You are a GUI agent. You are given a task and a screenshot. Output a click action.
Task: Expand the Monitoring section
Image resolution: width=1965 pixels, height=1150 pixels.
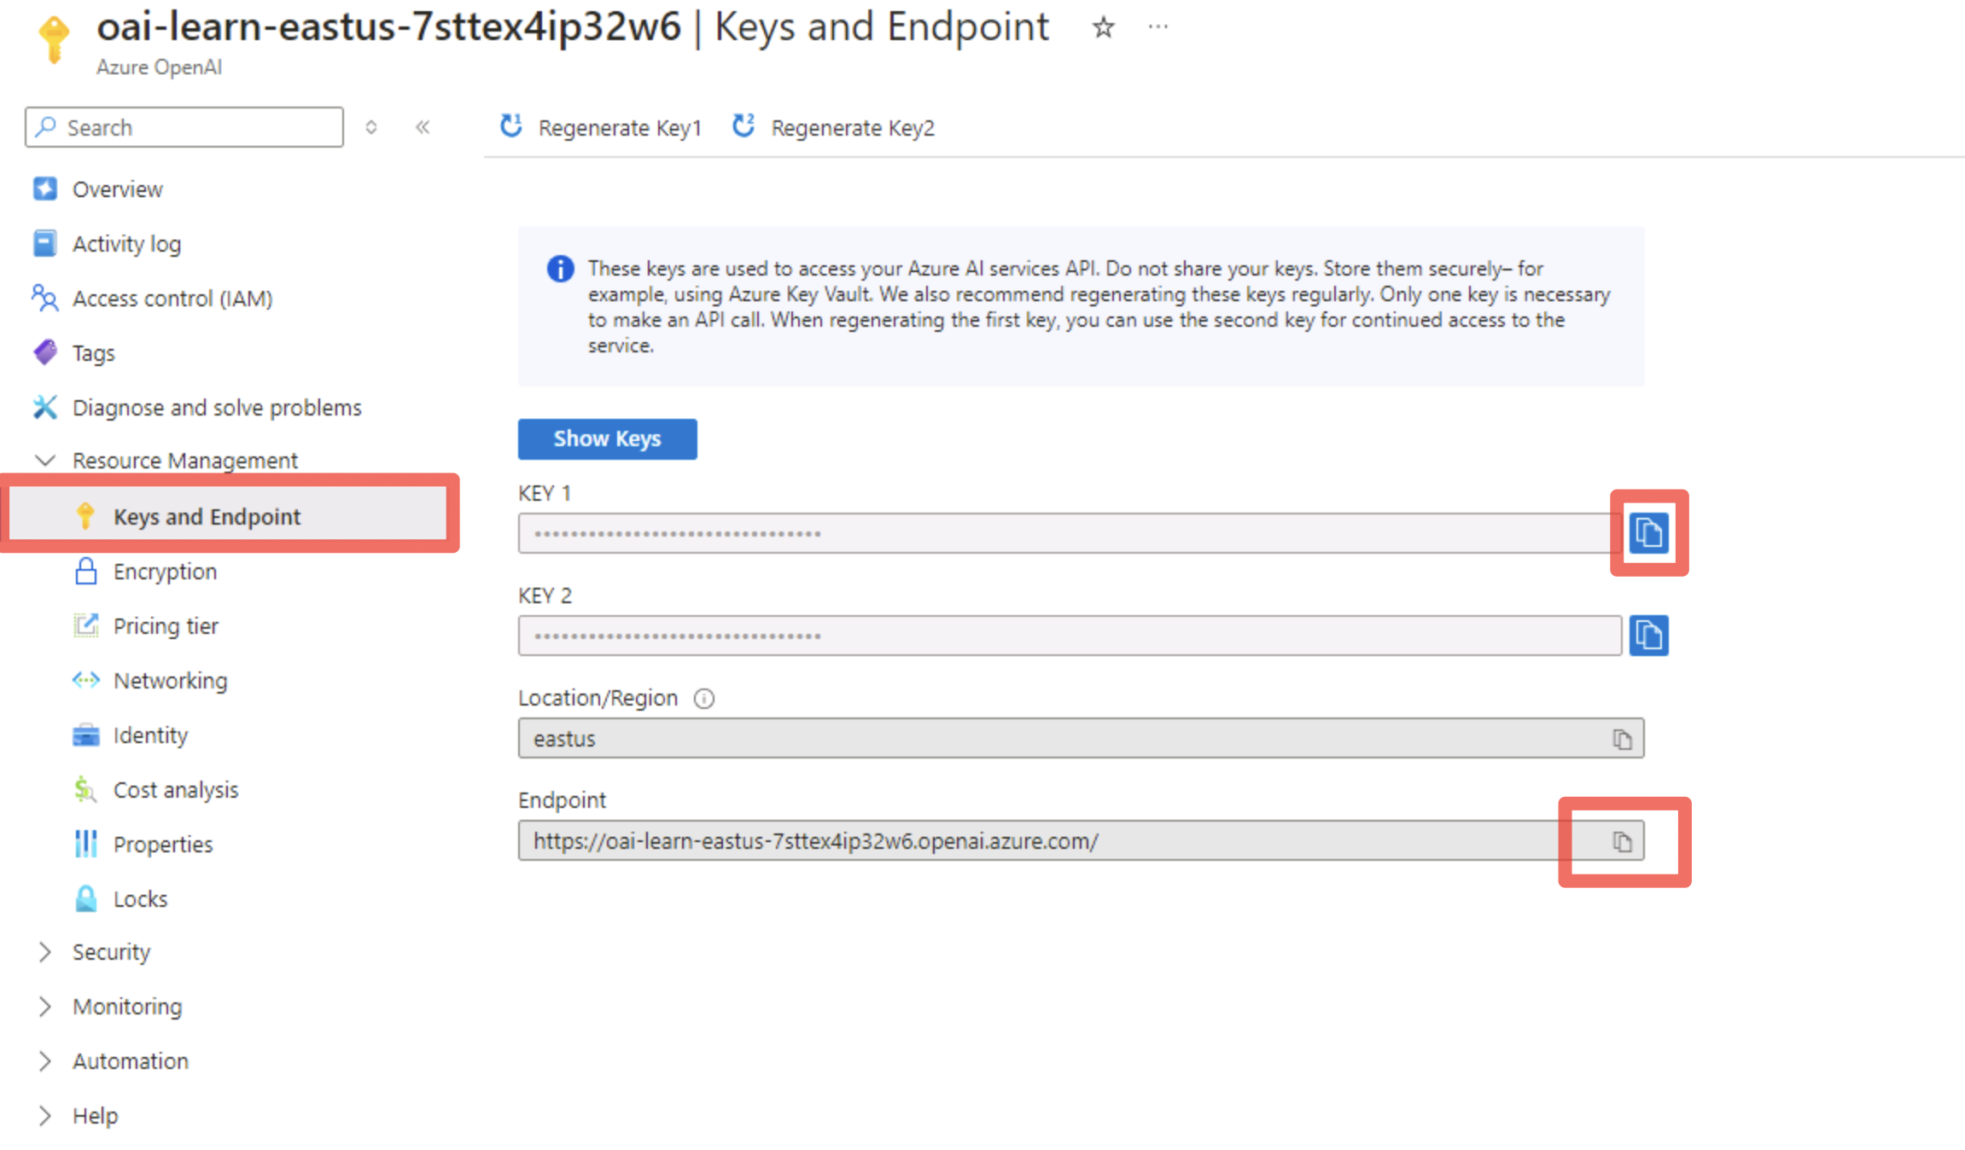pos(44,1007)
